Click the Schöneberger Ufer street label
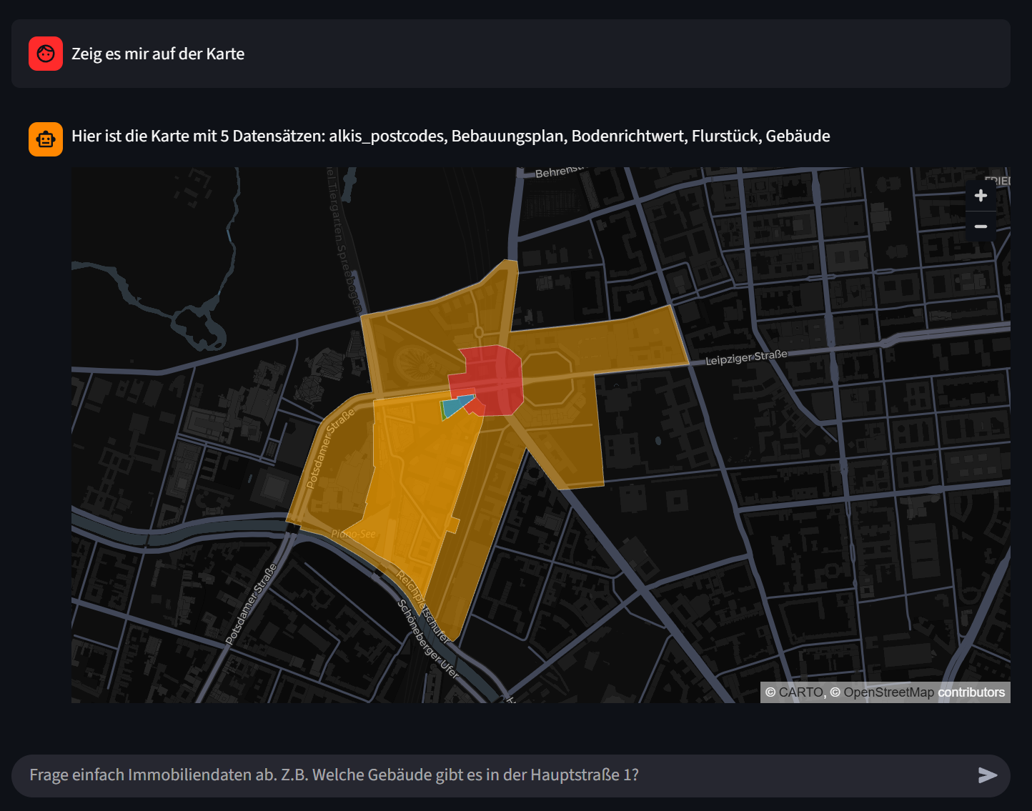The height and width of the screenshot is (811, 1032). click(428, 638)
